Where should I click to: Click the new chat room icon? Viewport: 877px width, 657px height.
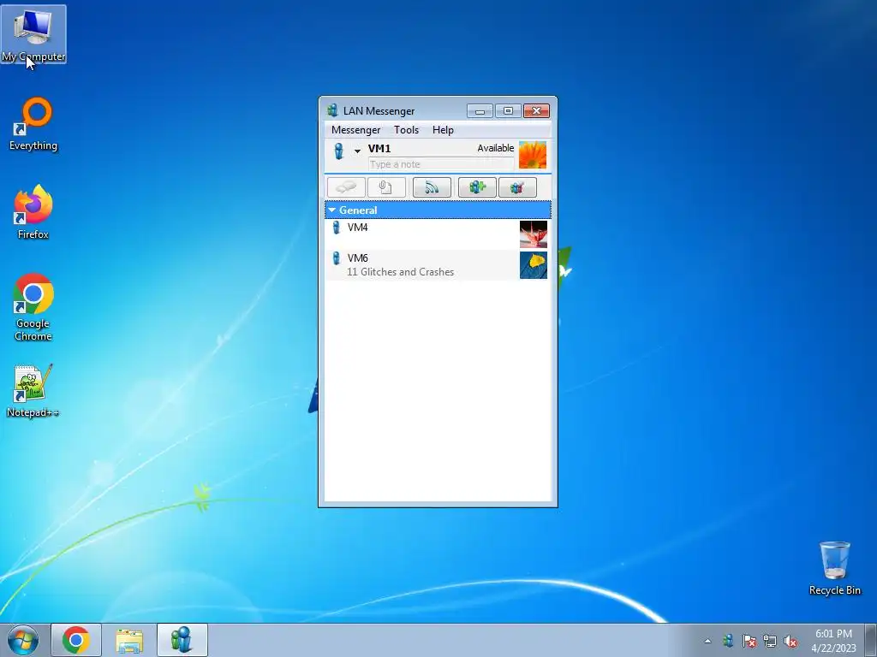click(477, 187)
